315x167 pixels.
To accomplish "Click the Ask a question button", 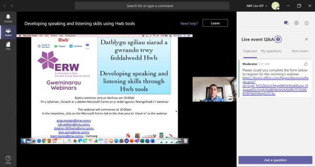I will coord(275,160).
